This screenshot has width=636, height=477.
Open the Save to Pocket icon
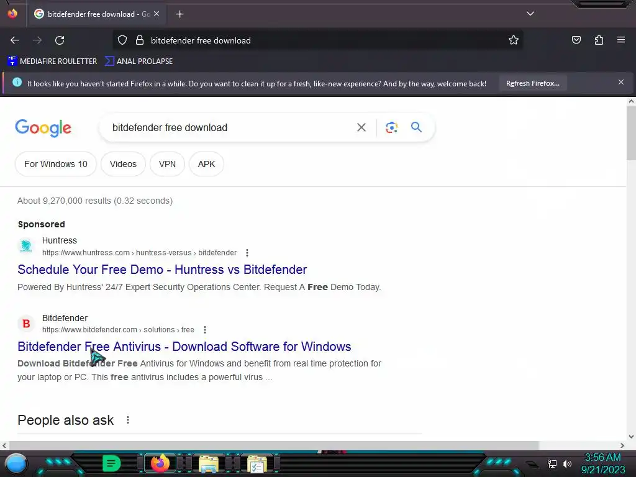click(576, 40)
